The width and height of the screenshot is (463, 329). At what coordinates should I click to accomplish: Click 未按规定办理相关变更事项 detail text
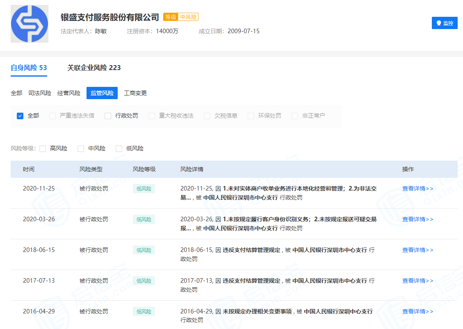(257, 311)
